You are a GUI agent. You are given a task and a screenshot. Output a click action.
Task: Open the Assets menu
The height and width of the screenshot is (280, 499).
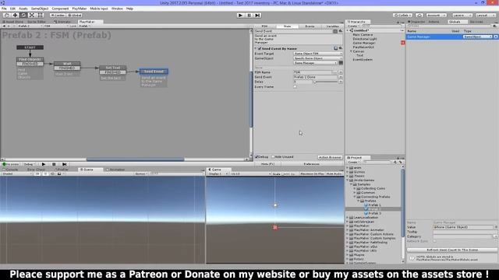point(23,9)
